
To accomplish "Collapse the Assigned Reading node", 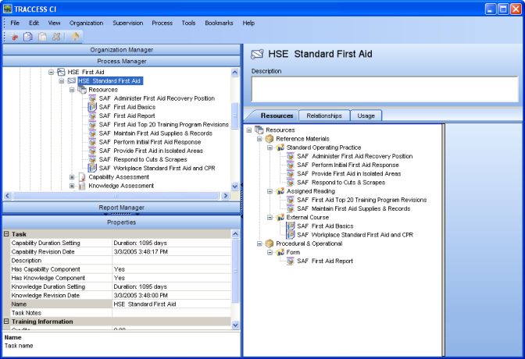I will click(x=270, y=191).
